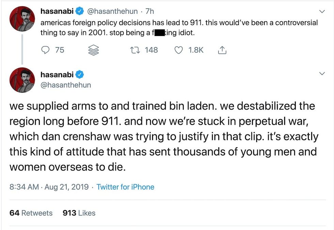The image size is (334, 230).
Task: Open the Twitter for iPhone link
Action: pyautogui.click(x=125, y=187)
